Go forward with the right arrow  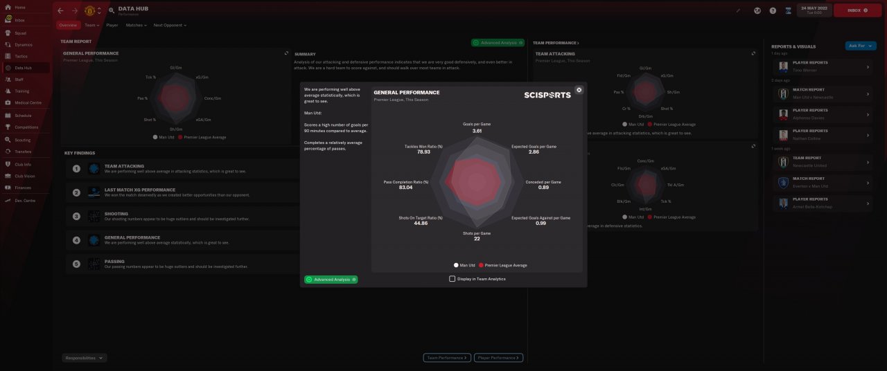74,10
